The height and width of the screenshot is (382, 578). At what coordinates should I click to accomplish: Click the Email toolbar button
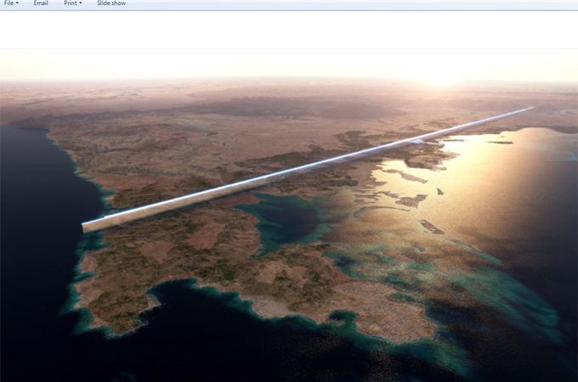(41, 3)
